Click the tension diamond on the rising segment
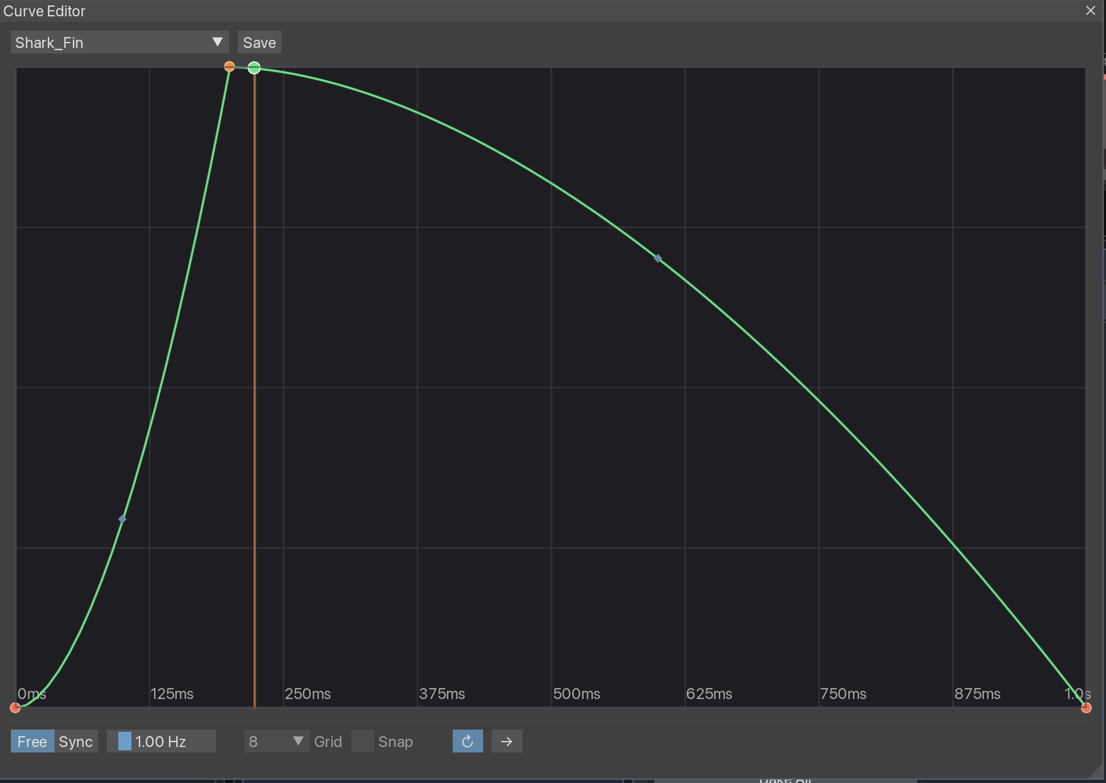Viewport: 1106px width, 783px height. coord(122,519)
